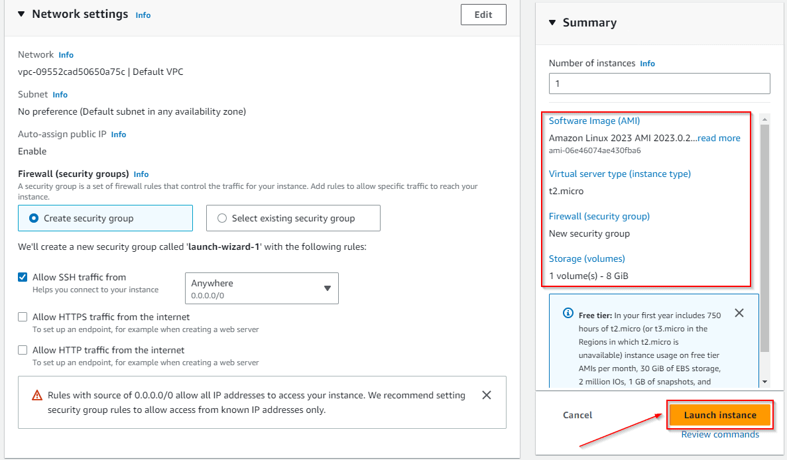Click Info beside Firewall security groups

[141, 174]
